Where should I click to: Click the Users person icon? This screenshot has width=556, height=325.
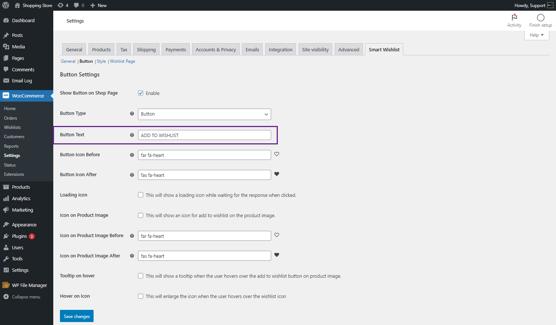click(x=6, y=247)
